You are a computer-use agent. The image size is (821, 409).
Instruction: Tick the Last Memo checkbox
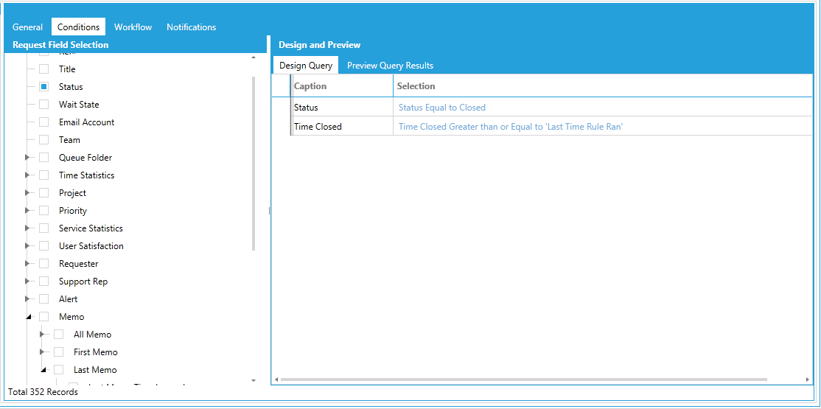click(x=59, y=370)
